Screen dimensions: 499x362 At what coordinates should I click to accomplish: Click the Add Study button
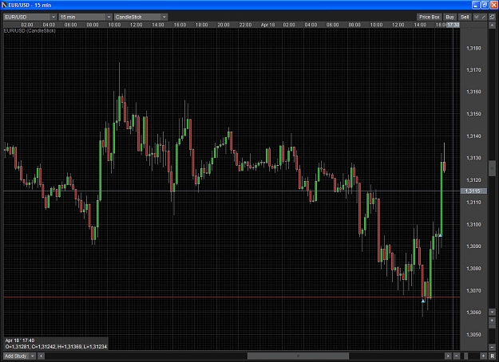pyautogui.click(x=16, y=356)
